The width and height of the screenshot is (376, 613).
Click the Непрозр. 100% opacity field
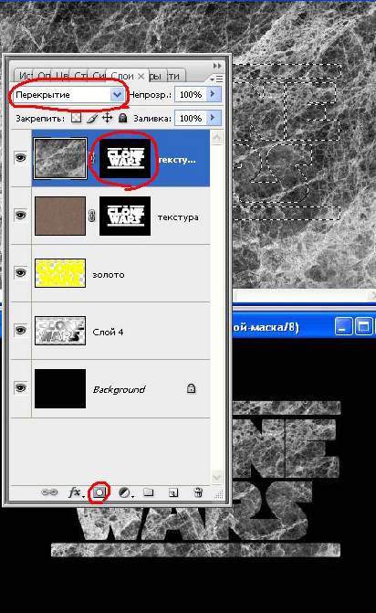pos(190,94)
